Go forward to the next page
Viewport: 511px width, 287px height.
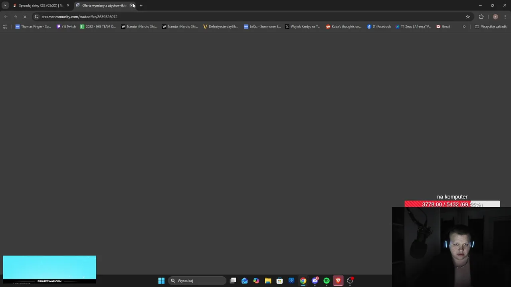15,17
